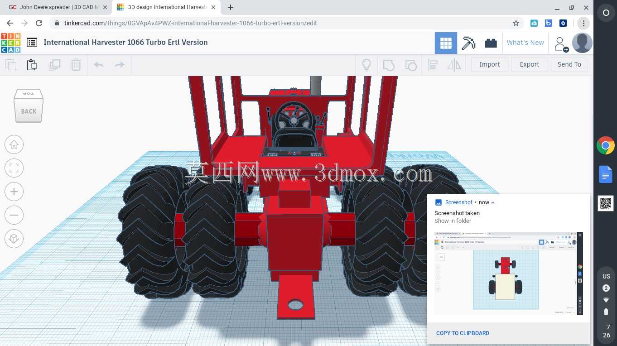The image size is (617, 346).
Task: Open the launcher circle button
Action: pos(606,13)
